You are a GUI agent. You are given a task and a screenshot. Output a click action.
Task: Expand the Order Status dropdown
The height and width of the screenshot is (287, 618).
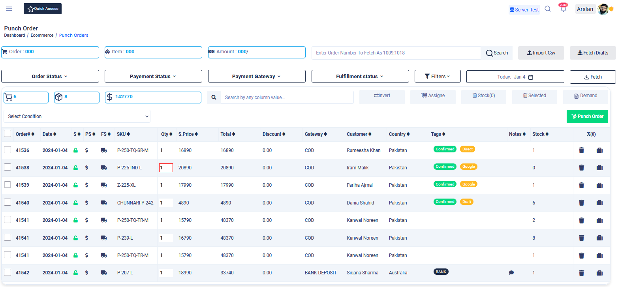click(50, 77)
